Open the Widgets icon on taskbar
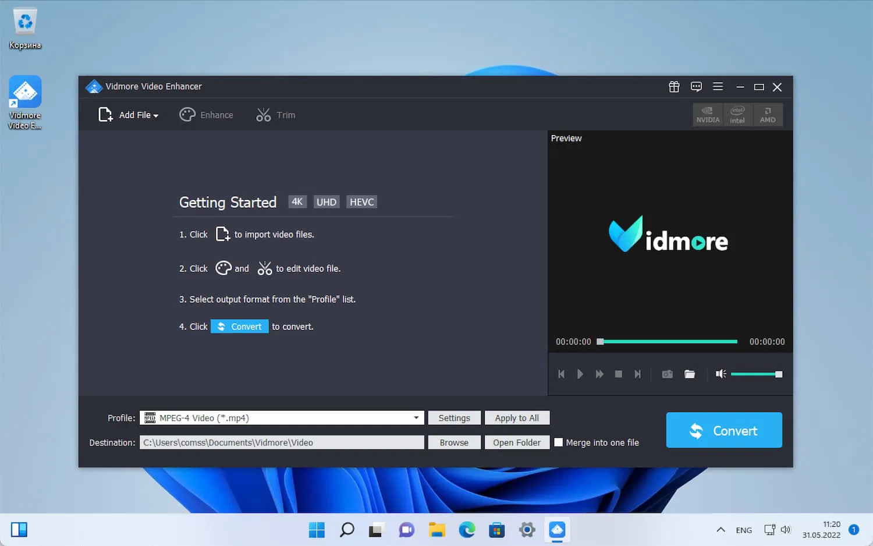This screenshot has width=873, height=546. [19, 530]
